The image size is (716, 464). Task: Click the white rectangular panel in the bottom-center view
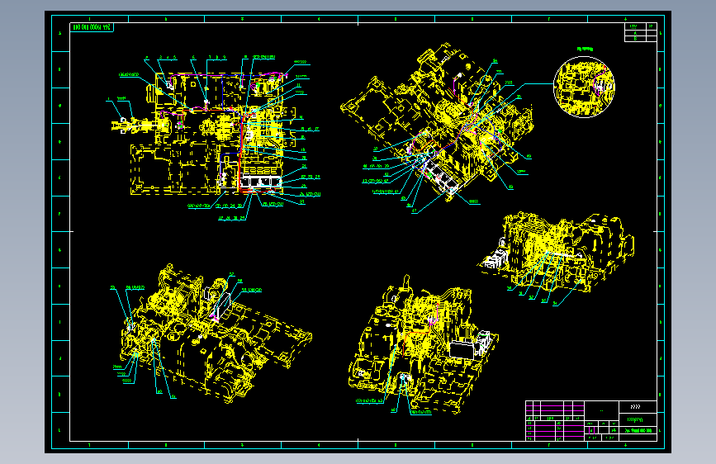[x=463, y=348]
